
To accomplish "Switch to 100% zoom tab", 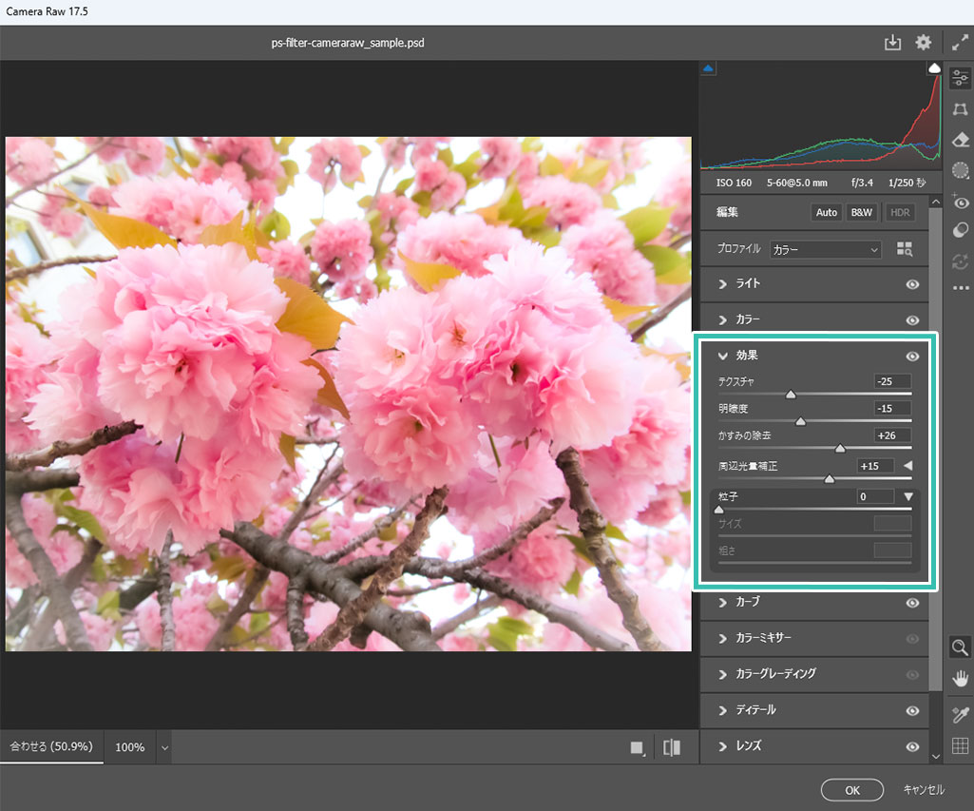I will pos(130,747).
